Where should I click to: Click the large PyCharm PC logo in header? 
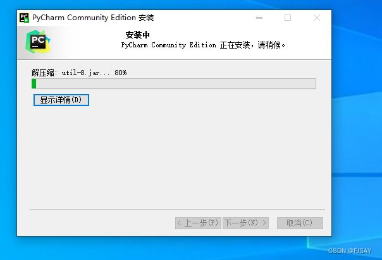38,42
